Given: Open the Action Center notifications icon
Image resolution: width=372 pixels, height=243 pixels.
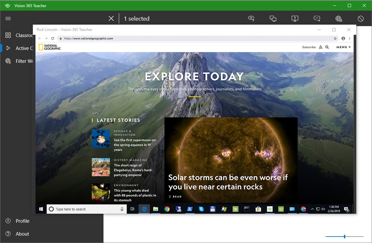Looking at the screenshot, I should (x=347, y=209).
